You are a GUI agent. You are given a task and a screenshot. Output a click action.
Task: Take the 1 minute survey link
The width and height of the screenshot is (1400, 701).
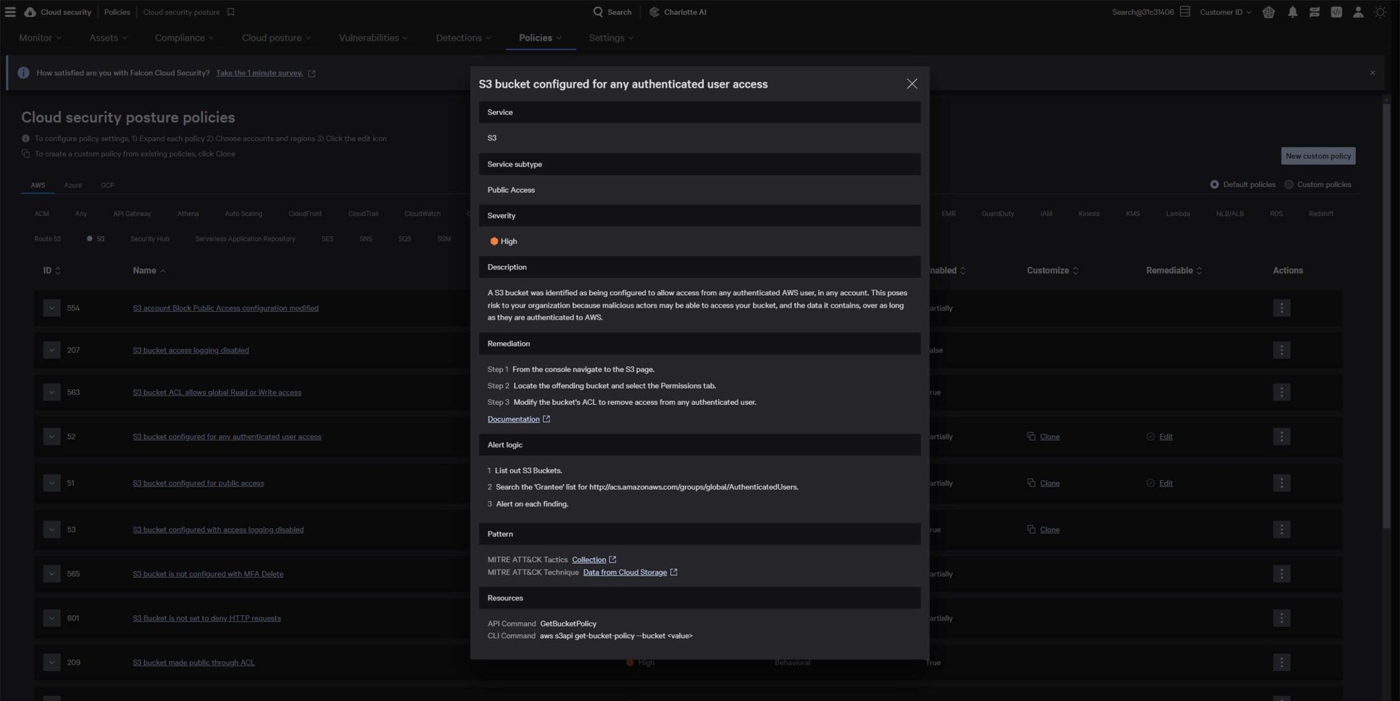click(259, 73)
